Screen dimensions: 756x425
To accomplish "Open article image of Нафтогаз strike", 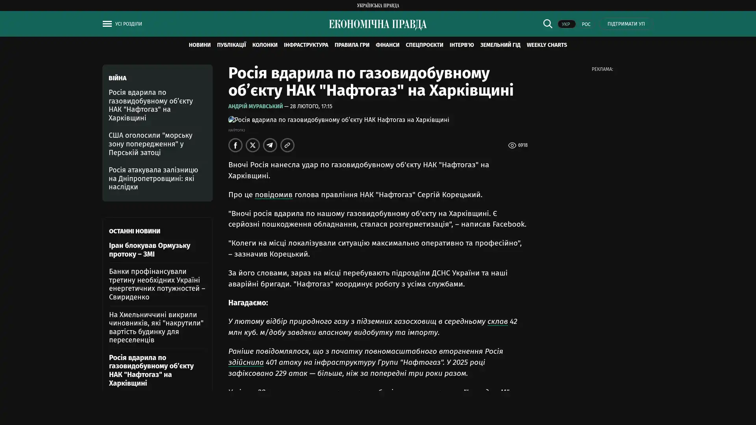I will [339, 120].
